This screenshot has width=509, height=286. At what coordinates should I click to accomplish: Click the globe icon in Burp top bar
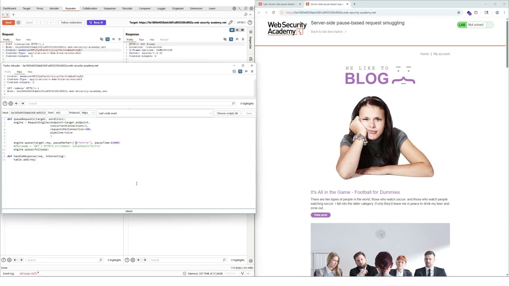(x=234, y=8)
